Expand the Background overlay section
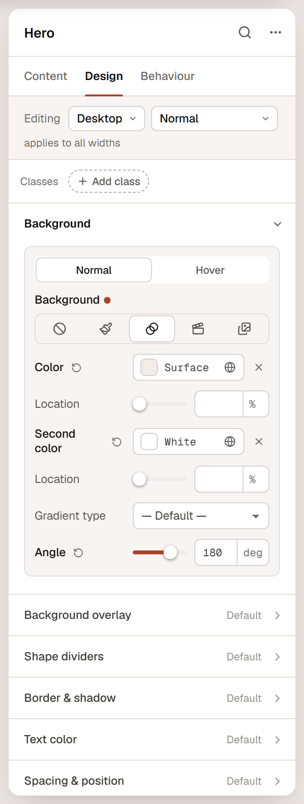304x804 pixels. point(152,615)
